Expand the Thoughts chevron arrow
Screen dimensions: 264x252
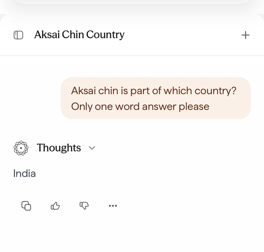(92, 148)
